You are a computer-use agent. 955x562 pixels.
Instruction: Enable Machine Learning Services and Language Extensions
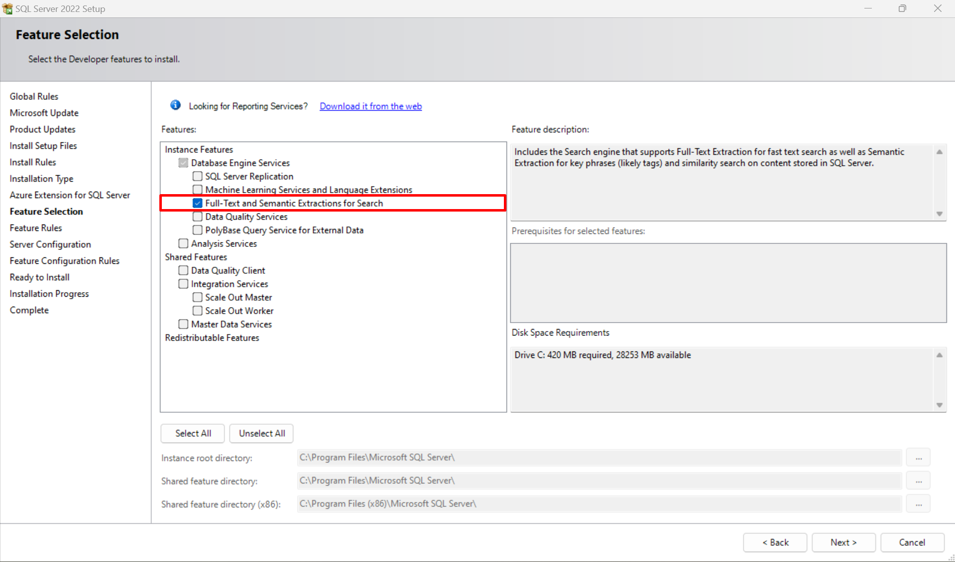(197, 190)
